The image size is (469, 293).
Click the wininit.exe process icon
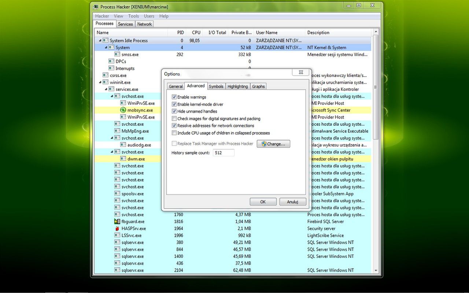click(x=106, y=82)
